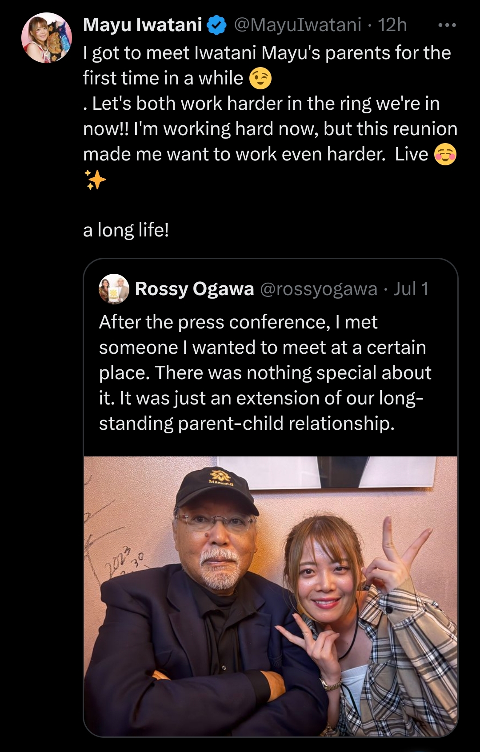Click the blushing smiley emoji
The height and width of the screenshot is (752, 480).
click(445, 155)
